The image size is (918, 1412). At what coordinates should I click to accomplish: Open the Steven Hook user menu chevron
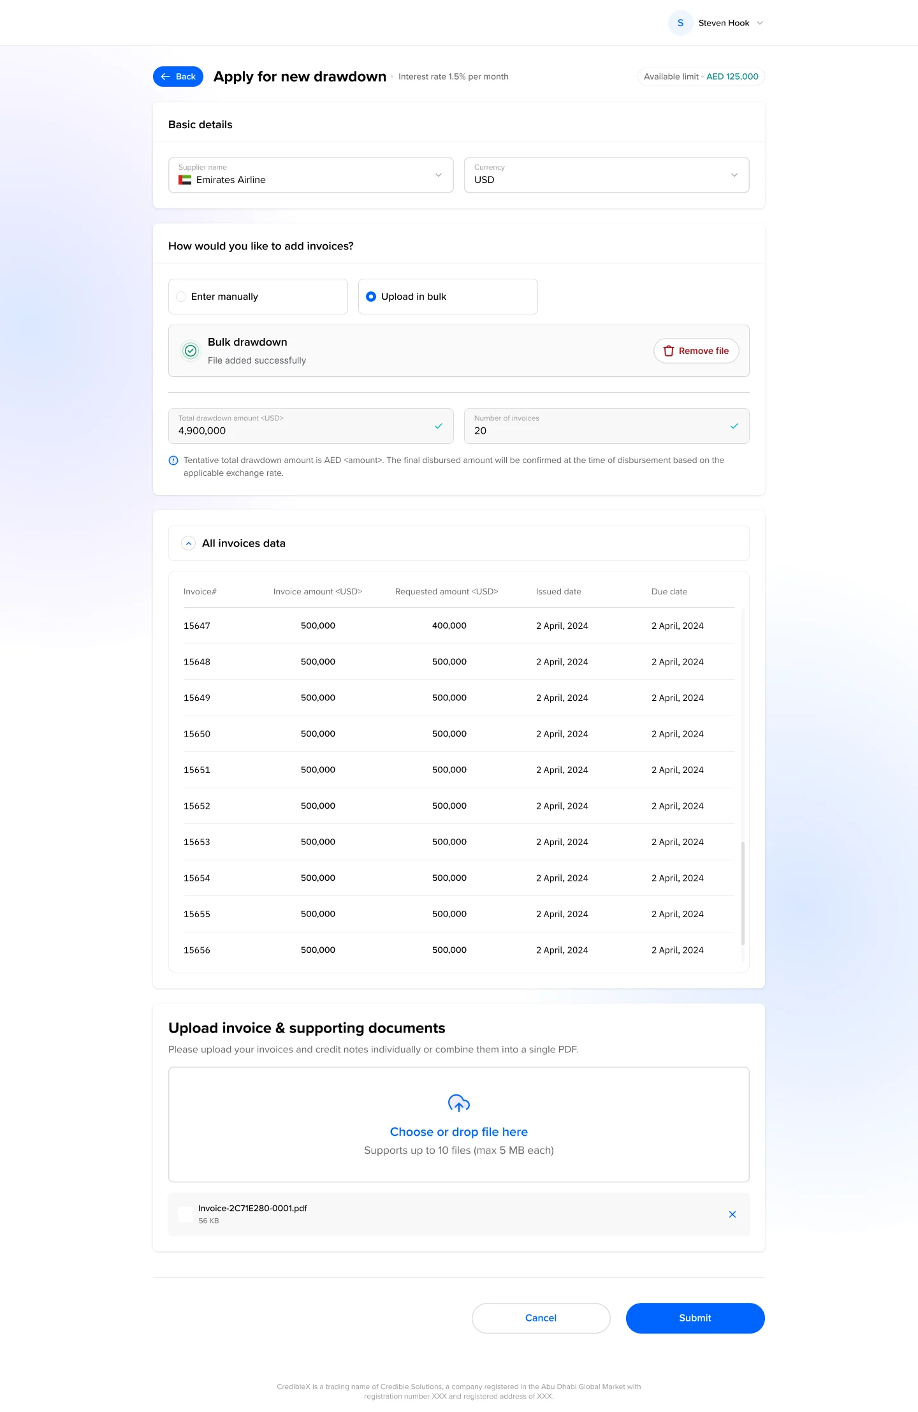(760, 23)
